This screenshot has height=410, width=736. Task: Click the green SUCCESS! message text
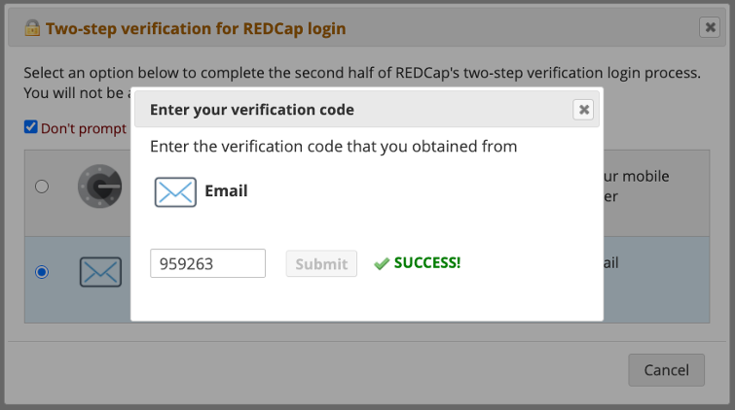427,263
